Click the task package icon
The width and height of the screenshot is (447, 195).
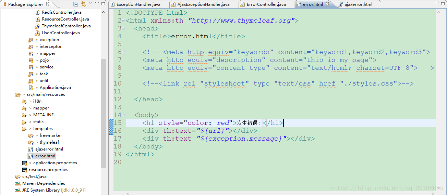click(31, 74)
